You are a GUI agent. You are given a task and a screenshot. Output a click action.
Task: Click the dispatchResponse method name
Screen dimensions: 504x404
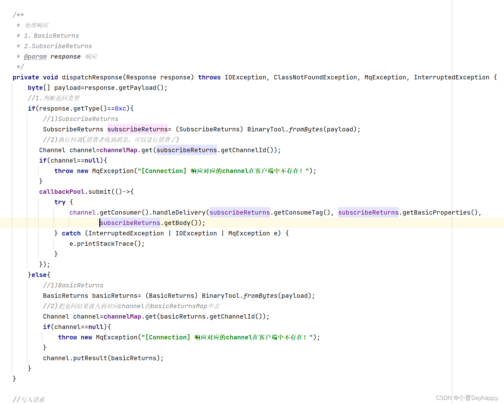[92, 77]
